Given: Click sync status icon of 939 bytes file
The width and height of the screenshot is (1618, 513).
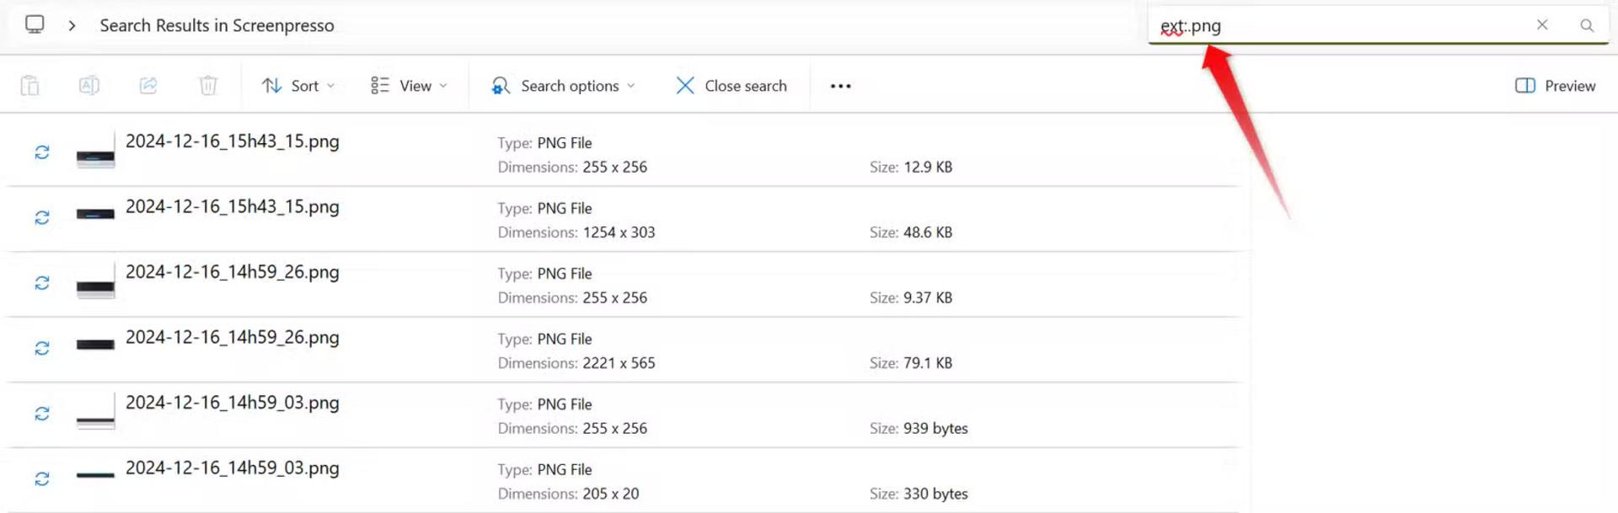Looking at the screenshot, I should [42, 414].
